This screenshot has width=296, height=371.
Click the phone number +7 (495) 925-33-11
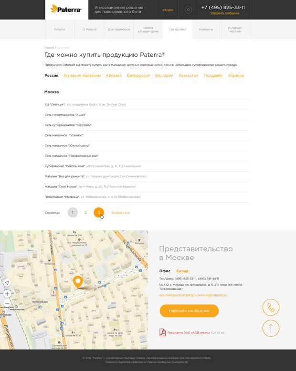click(x=223, y=7)
